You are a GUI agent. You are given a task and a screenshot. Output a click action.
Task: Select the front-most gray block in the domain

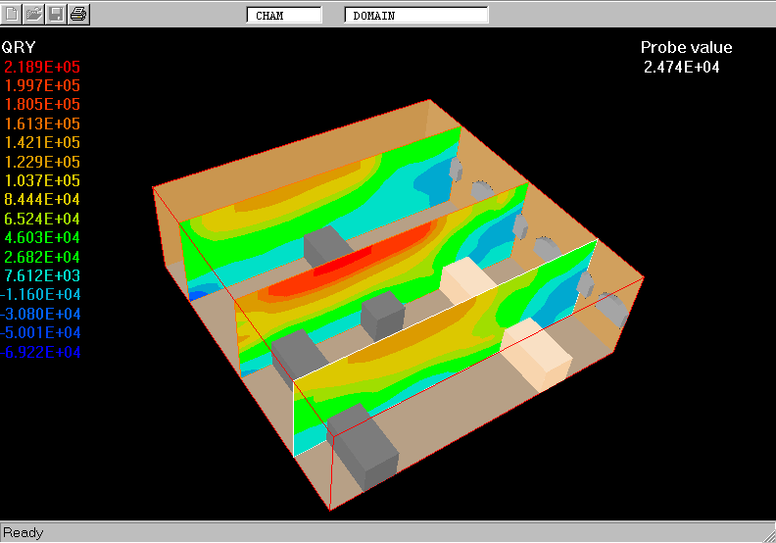364,451
